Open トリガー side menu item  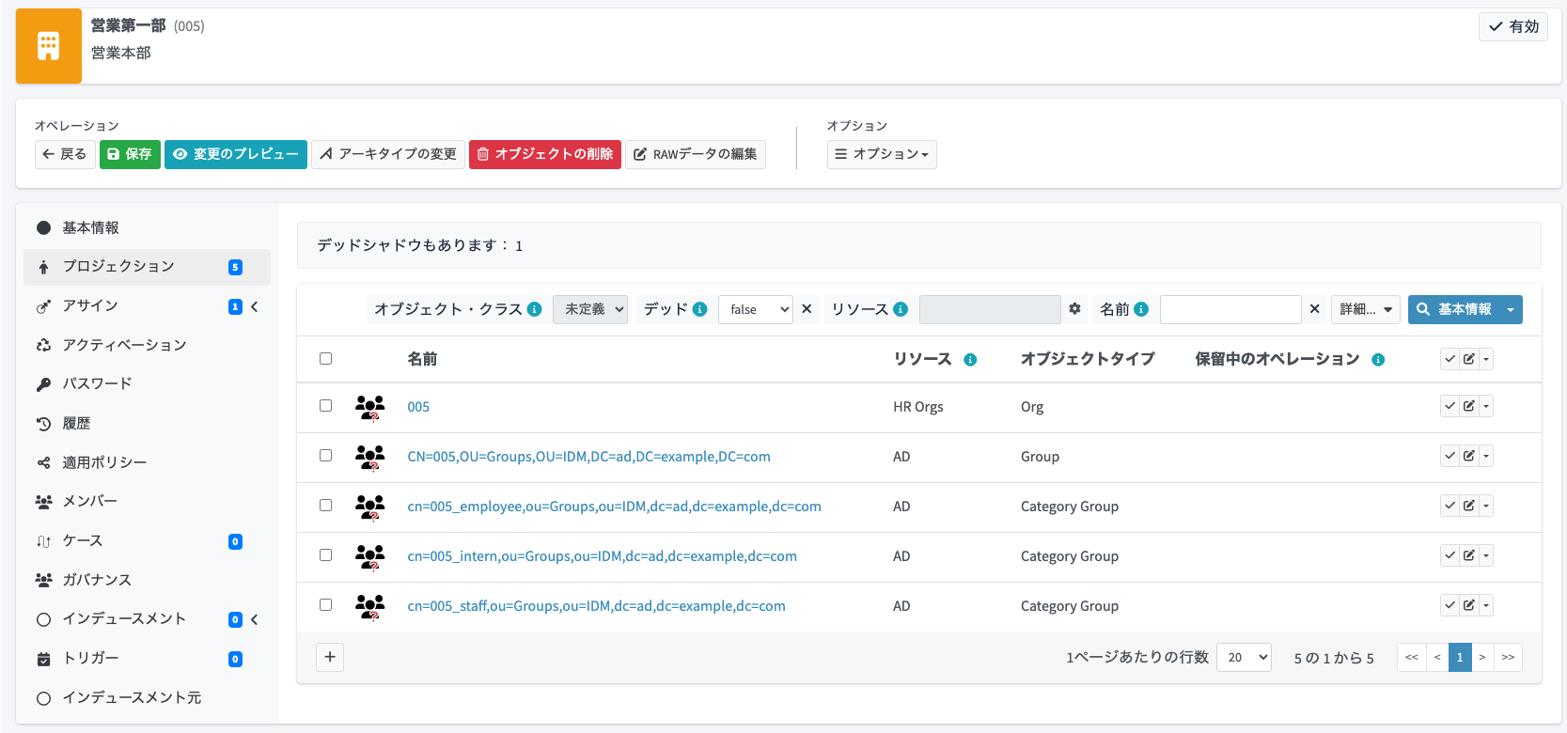[147, 658]
